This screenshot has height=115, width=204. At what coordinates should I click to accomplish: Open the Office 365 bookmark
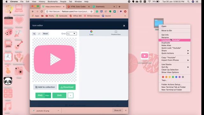pos(76,16)
